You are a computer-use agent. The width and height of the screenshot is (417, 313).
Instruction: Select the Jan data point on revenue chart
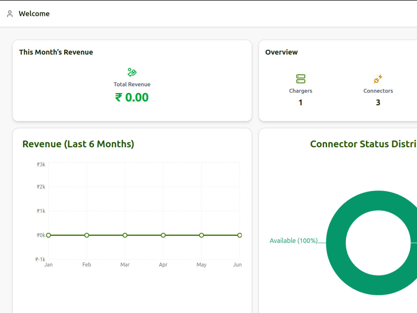[48, 235]
